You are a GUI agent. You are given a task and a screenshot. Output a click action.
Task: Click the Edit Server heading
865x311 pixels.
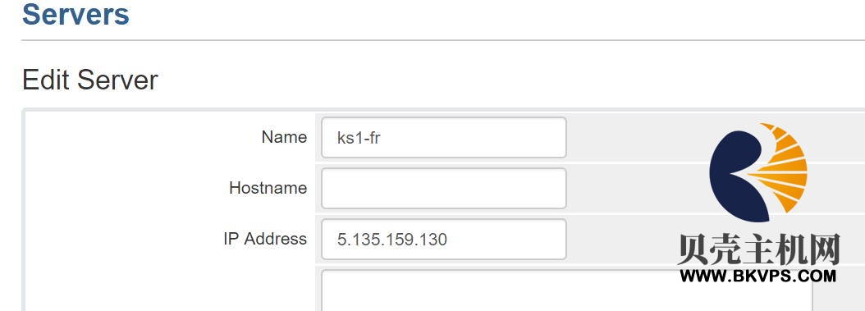[90, 80]
